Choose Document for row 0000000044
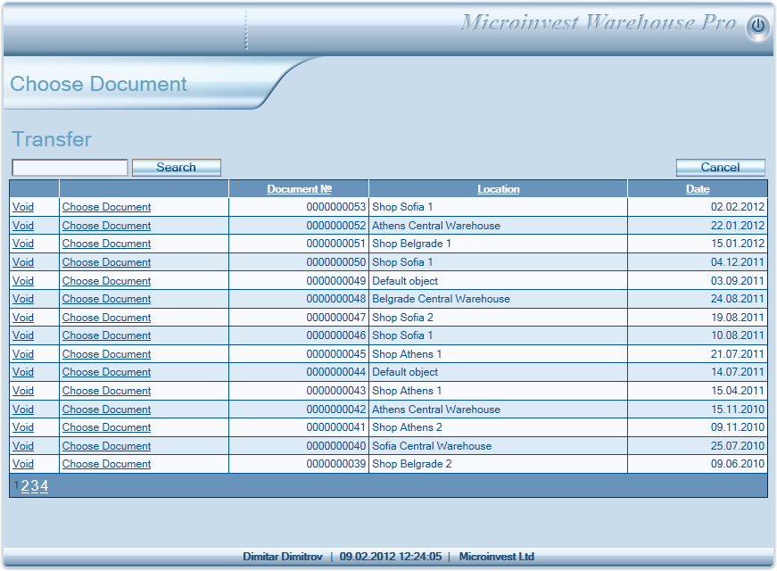Screen dimensions: 777x571 coord(106,372)
